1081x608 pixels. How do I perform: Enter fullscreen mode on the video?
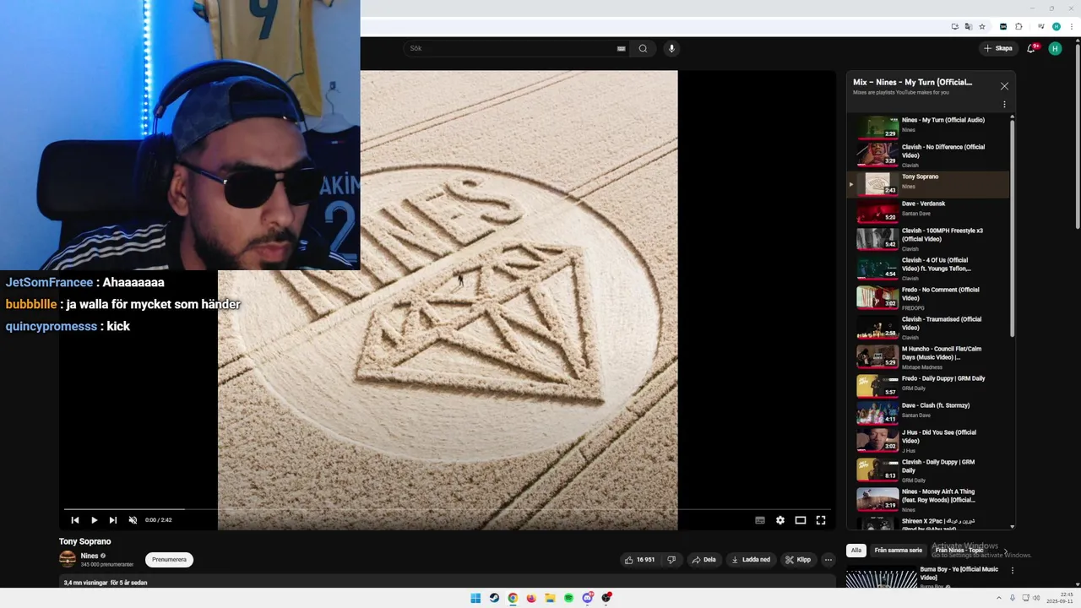pyautogui.click(x=821, y=520)
